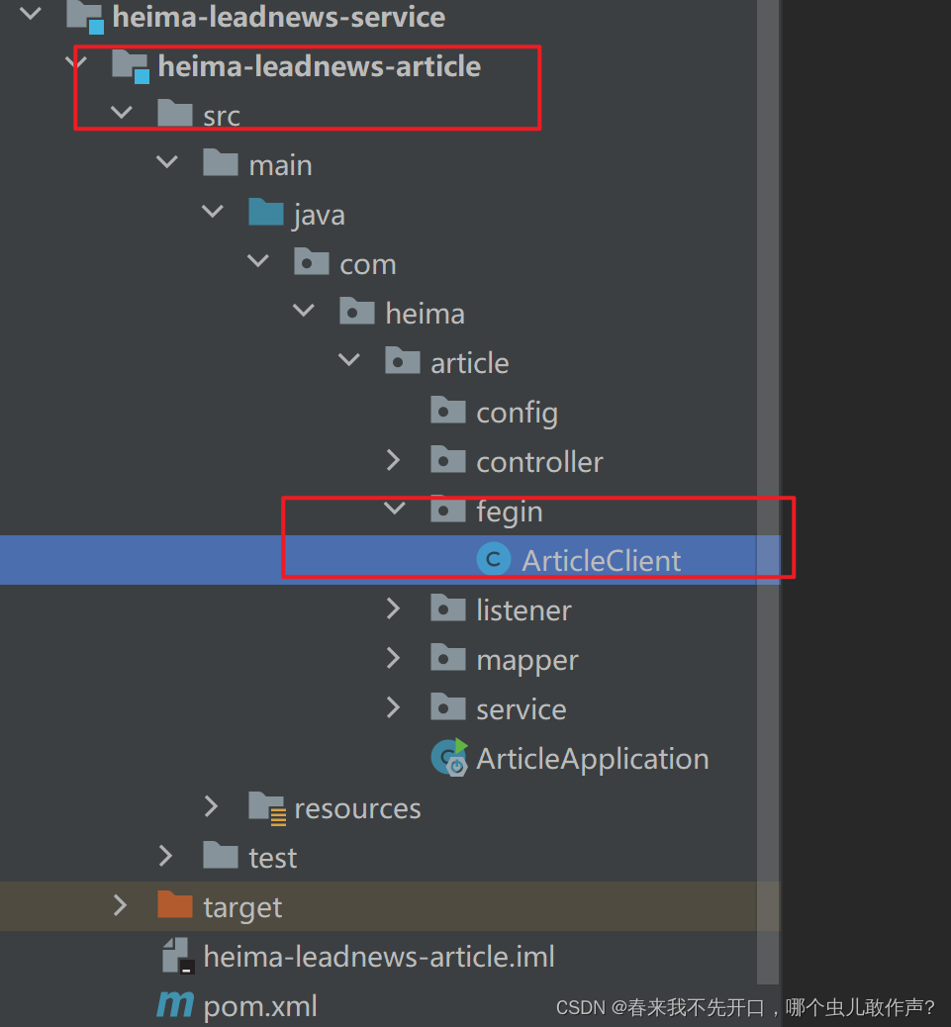Expand the listener package
Screen dimensions: 951x1027
pos(393,608)
